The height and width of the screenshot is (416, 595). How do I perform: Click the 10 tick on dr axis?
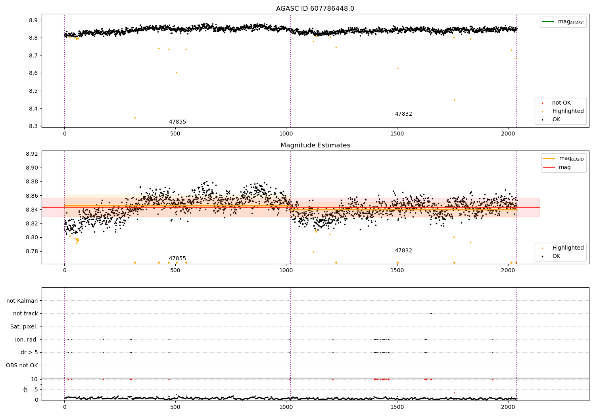[x=35, y=379]
